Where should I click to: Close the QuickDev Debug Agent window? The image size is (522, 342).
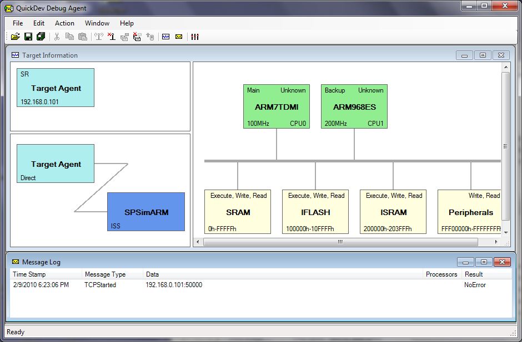(505, 6)
